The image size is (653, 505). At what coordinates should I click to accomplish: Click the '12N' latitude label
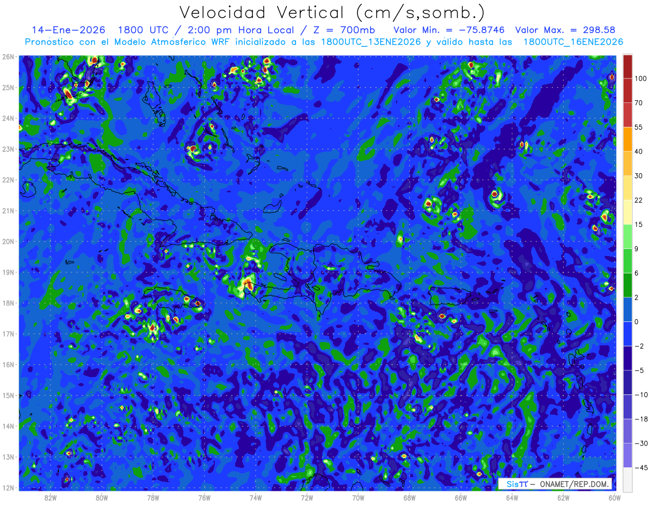click(8, 488)
